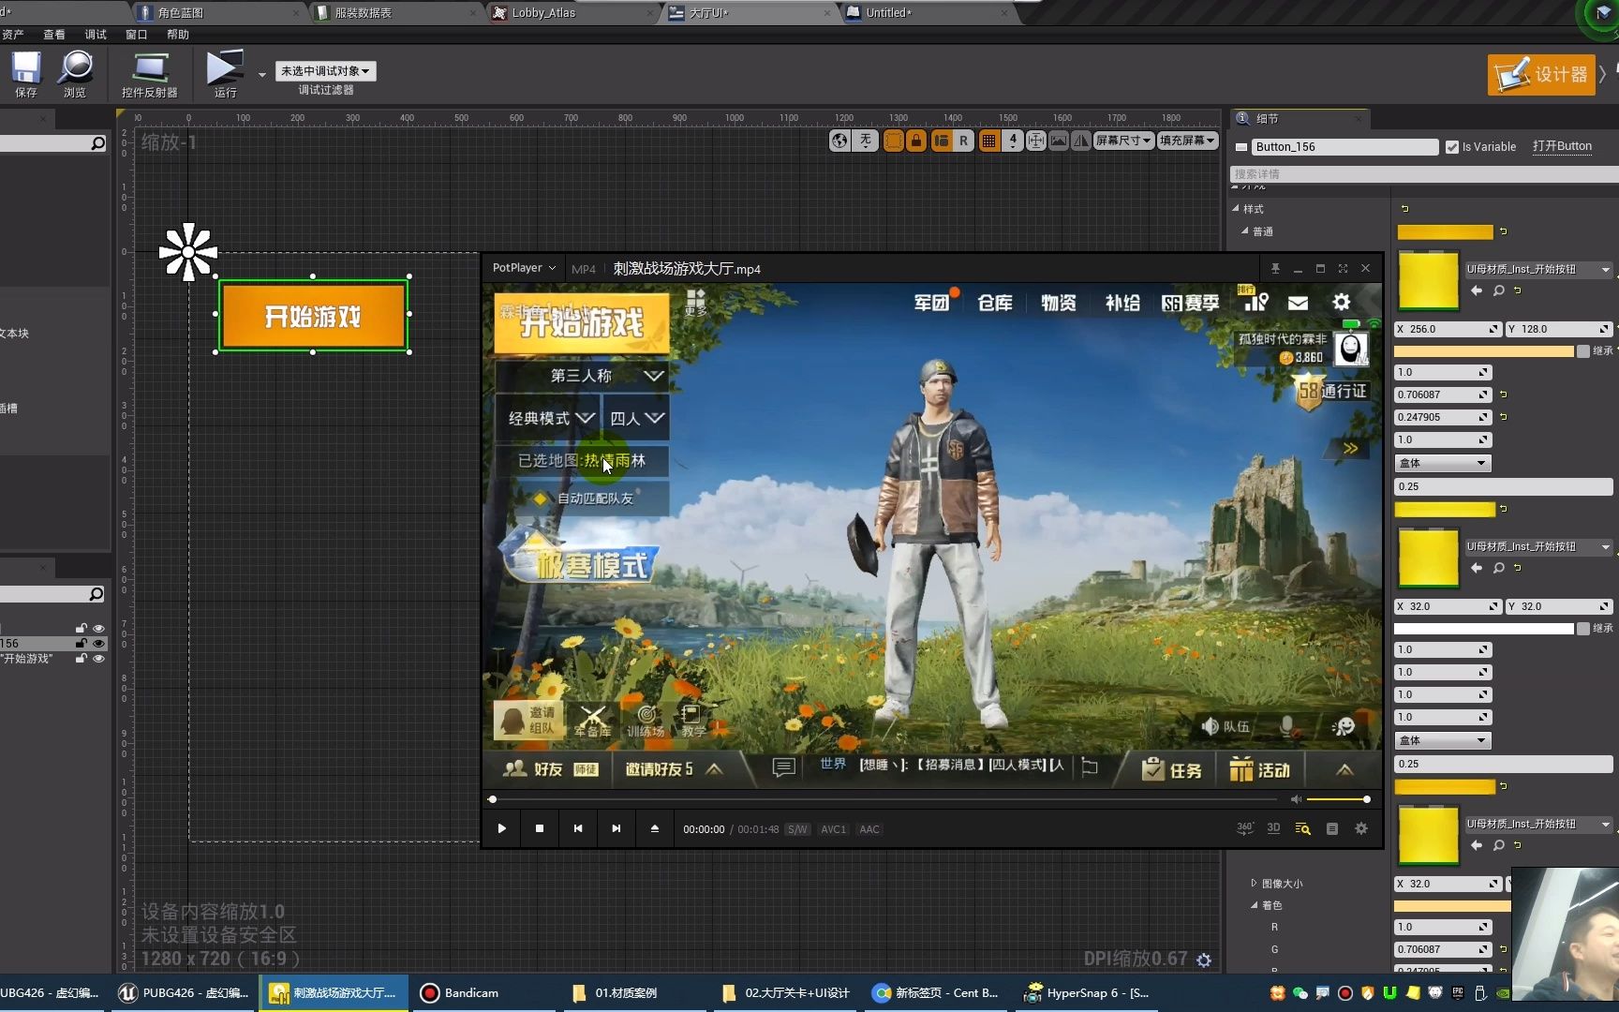Click the PotPlayer eject/open file icon
This screenshot has height=1012, width=1619.
[x=655, y=828]
